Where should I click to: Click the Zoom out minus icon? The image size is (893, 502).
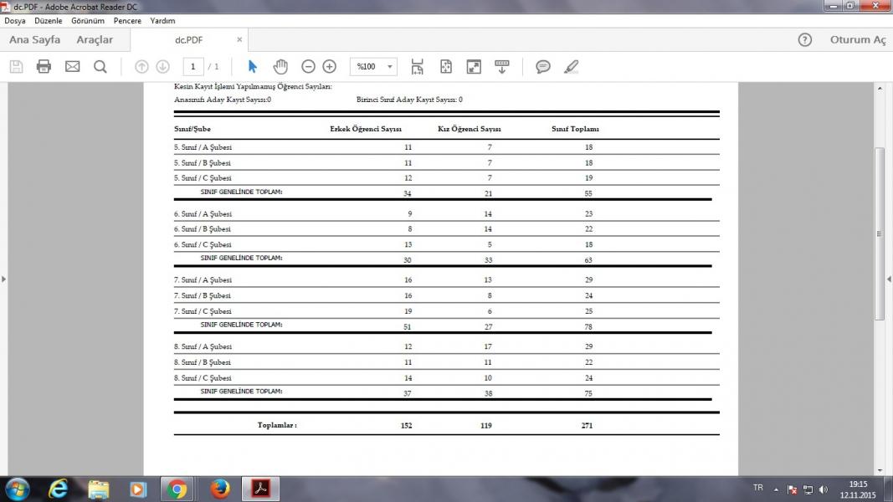[308, 67]
